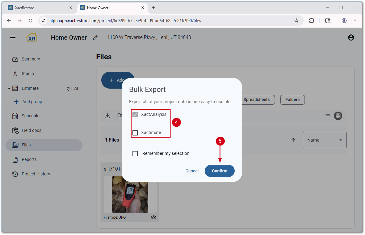Viewport: 365px width, 235px height.
Task: Open the Name sort dropdown
Action: tap(325, 140)
